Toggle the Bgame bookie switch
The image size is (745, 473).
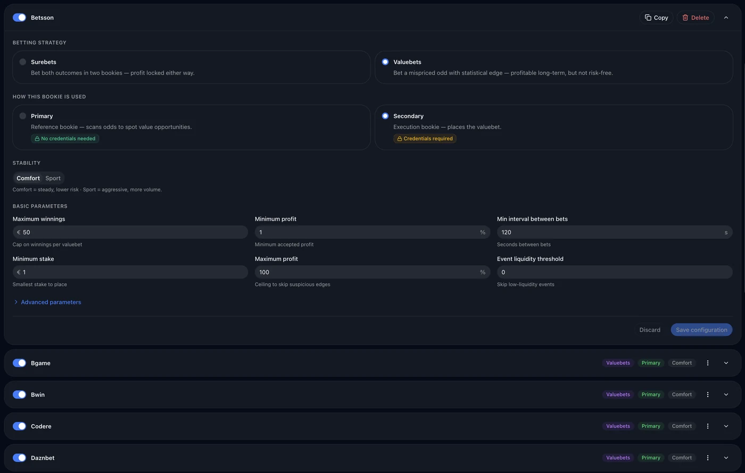[19, 363]
